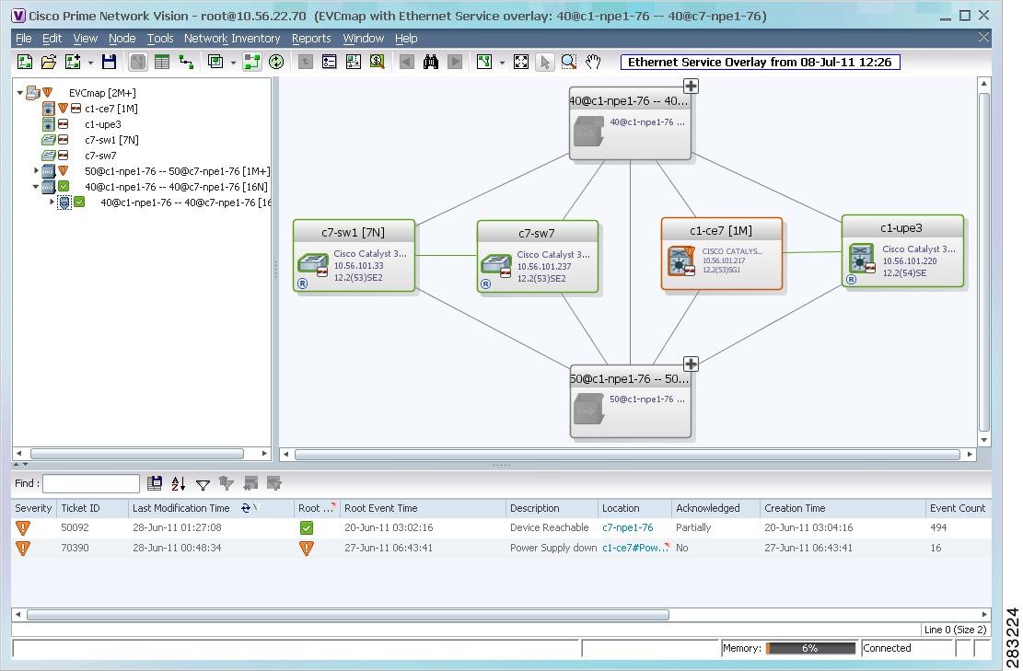1023x671 pixels.
Task: Save the map with floppy disk icon
Action: click(109, 62)
